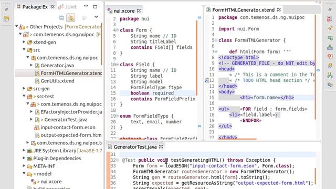
Task: Collapse the com.temenos.ds.ng.nuipoc project node
Action: (x=20, y=34)
